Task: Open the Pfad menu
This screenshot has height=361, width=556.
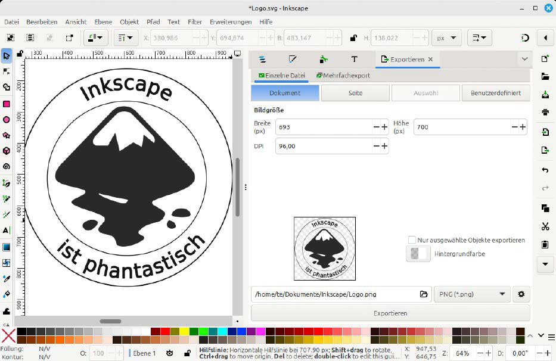Action: pyautogui.click(x=153, y=22)
